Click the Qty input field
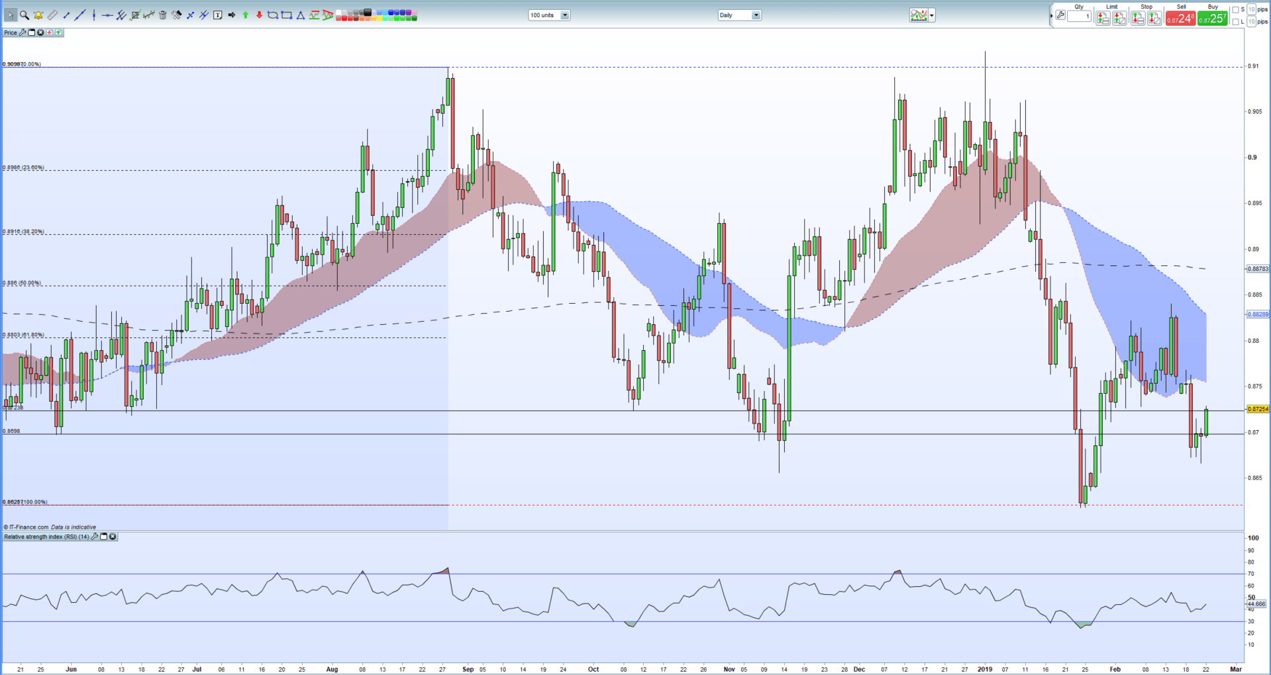The width and height of the screenshot is (1271, 675). pyautogui.click(x=1079, y=17)
